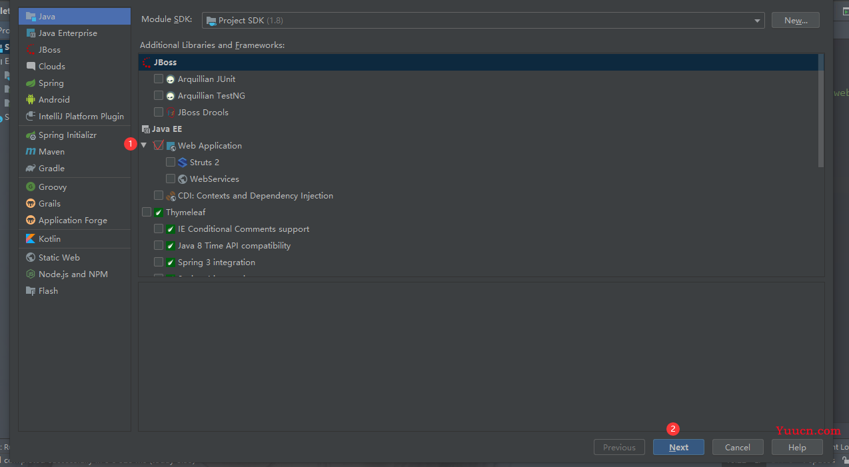Check the Web Application checkbox
849x467 pixels.
[159, 145]
